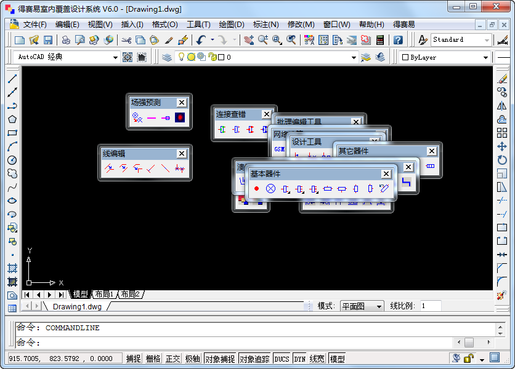Click the dark red-spot icon in 场强预测

coord(180,117)
